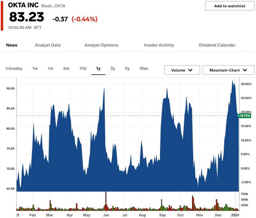Image resolution: width=256 pixels, height=218 pixels.
Task: Select the 1y chart range
Action: pos(98,69)
